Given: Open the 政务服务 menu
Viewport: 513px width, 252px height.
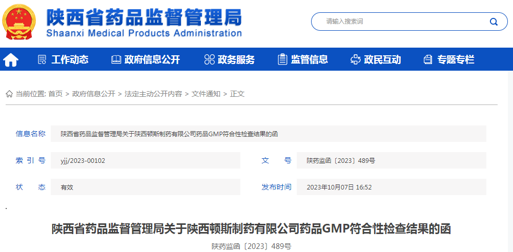Looking at the screenshot, I should point(236,59).
